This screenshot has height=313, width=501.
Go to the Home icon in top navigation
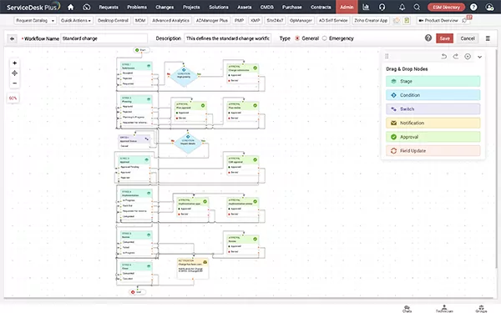coord(71,7)
